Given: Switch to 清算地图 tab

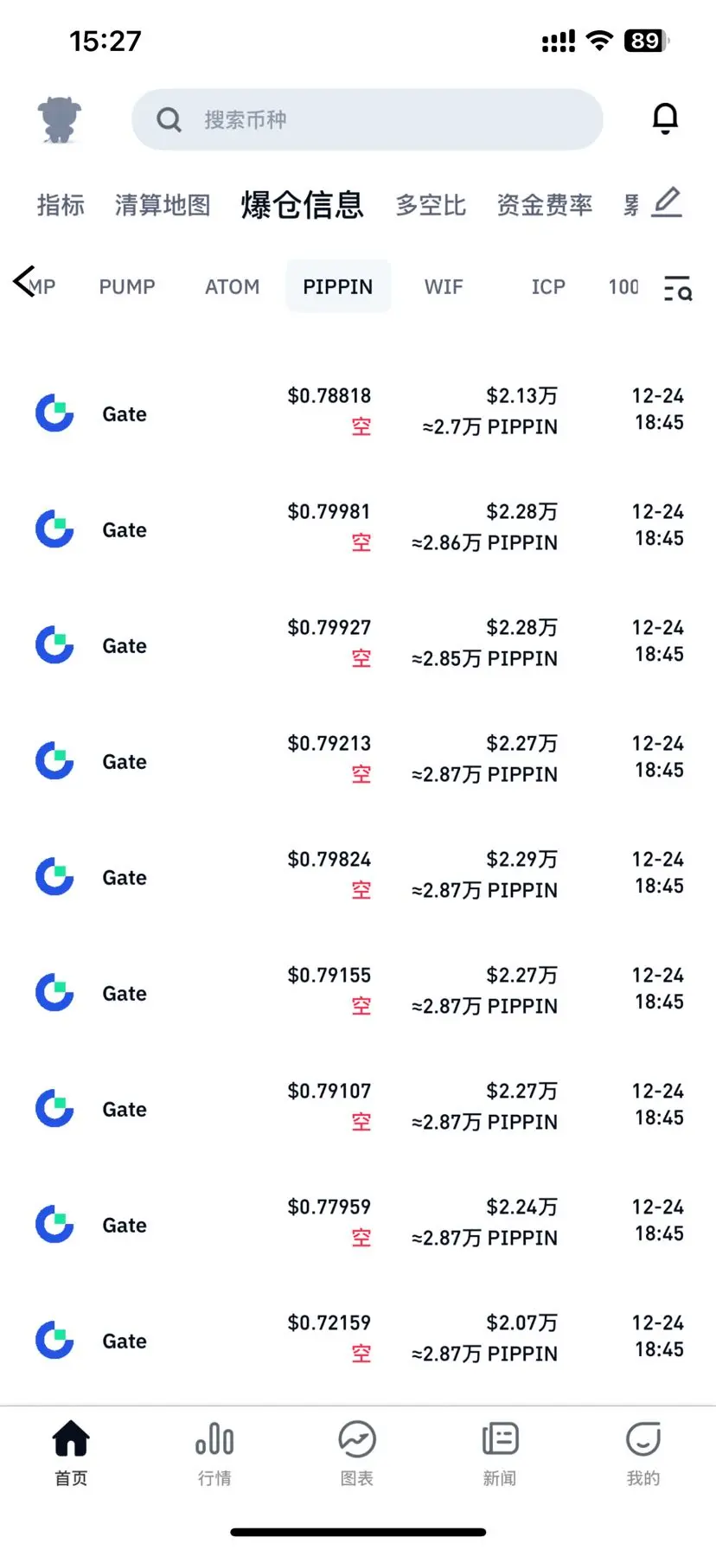Looking at the screenshot, I should click(x=163, y=205).
